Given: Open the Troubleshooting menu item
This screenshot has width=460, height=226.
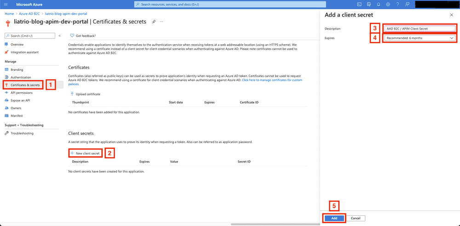Looking at the screenshot, I should tap(22, 133).
